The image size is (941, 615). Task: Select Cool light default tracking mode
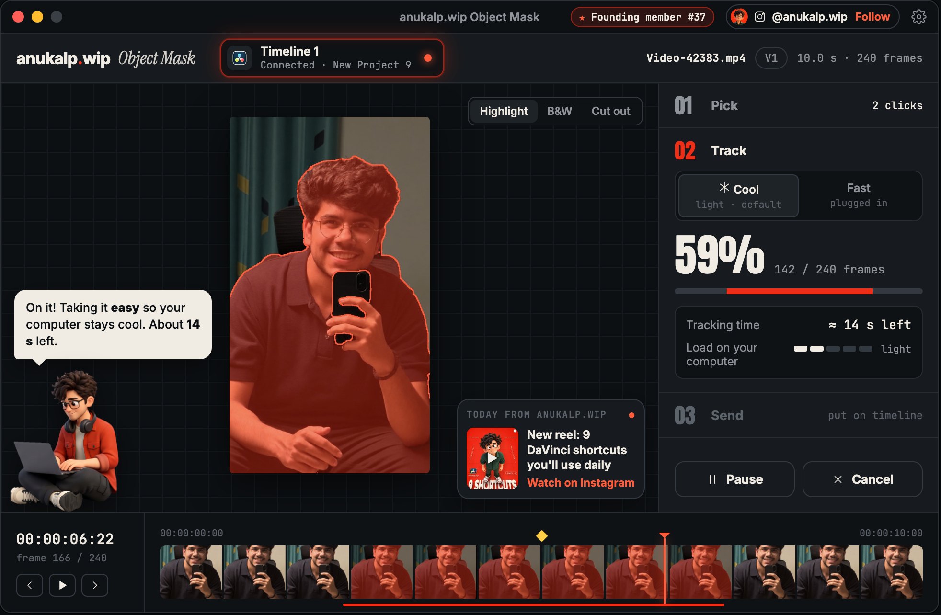pyautogui.click(x=738, y=196)
